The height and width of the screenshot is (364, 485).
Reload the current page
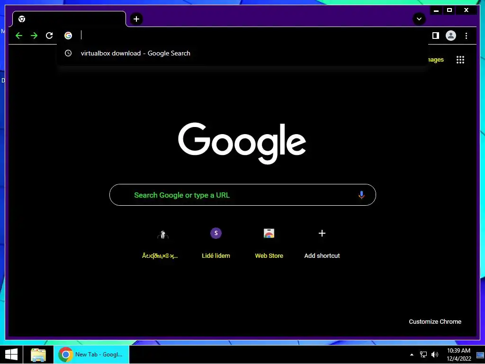coord(49,36)
